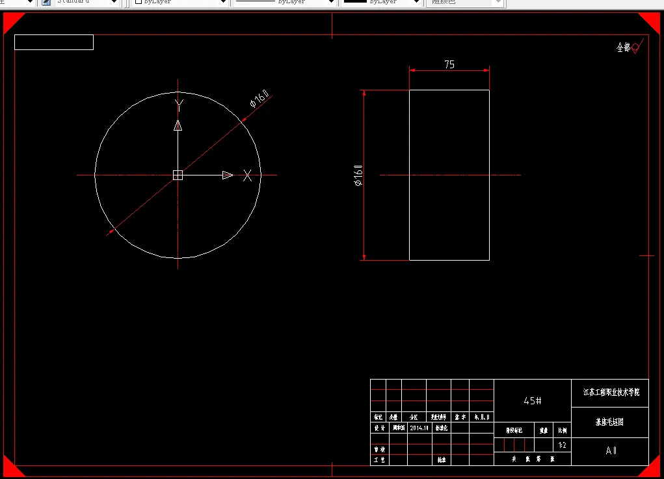The width and height of the screenshot is (664, 479).
Task: Click the UCS Y-axis arrowhead
Action: coord(178,125)
